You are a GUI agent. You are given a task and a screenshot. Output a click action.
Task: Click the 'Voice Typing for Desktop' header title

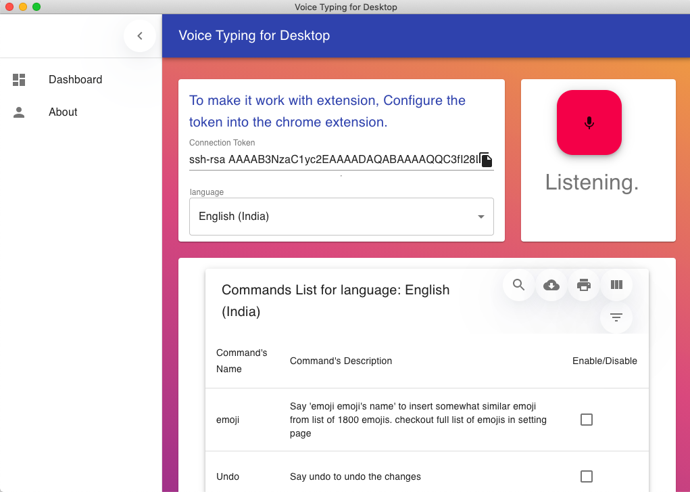tap(254, 35)
